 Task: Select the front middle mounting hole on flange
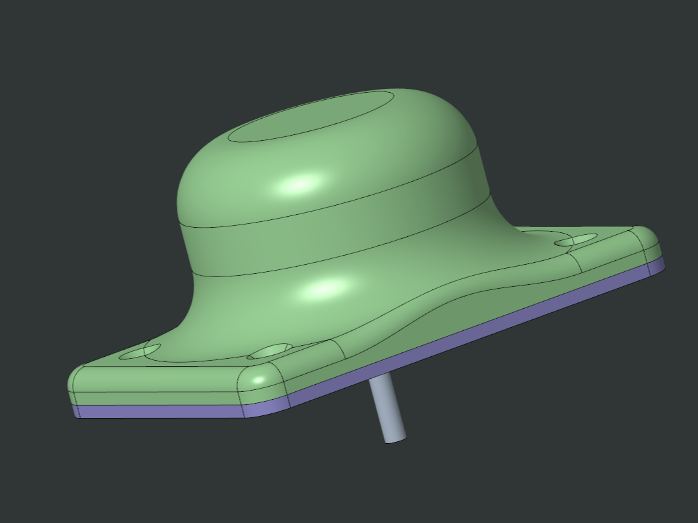[270, 350]
